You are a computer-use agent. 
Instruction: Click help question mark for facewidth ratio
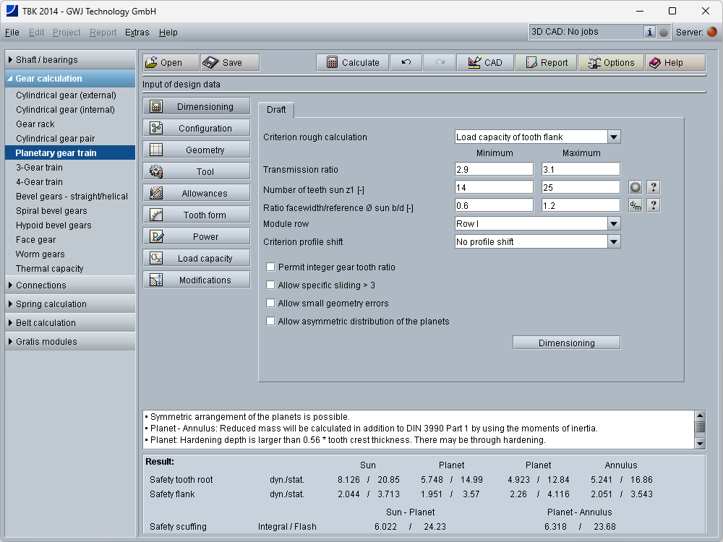(653, 205)
